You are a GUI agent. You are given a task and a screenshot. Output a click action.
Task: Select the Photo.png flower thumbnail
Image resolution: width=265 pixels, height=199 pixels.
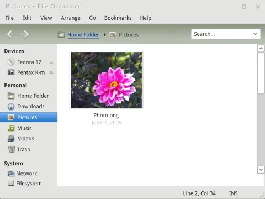click(x=107, y=80)
